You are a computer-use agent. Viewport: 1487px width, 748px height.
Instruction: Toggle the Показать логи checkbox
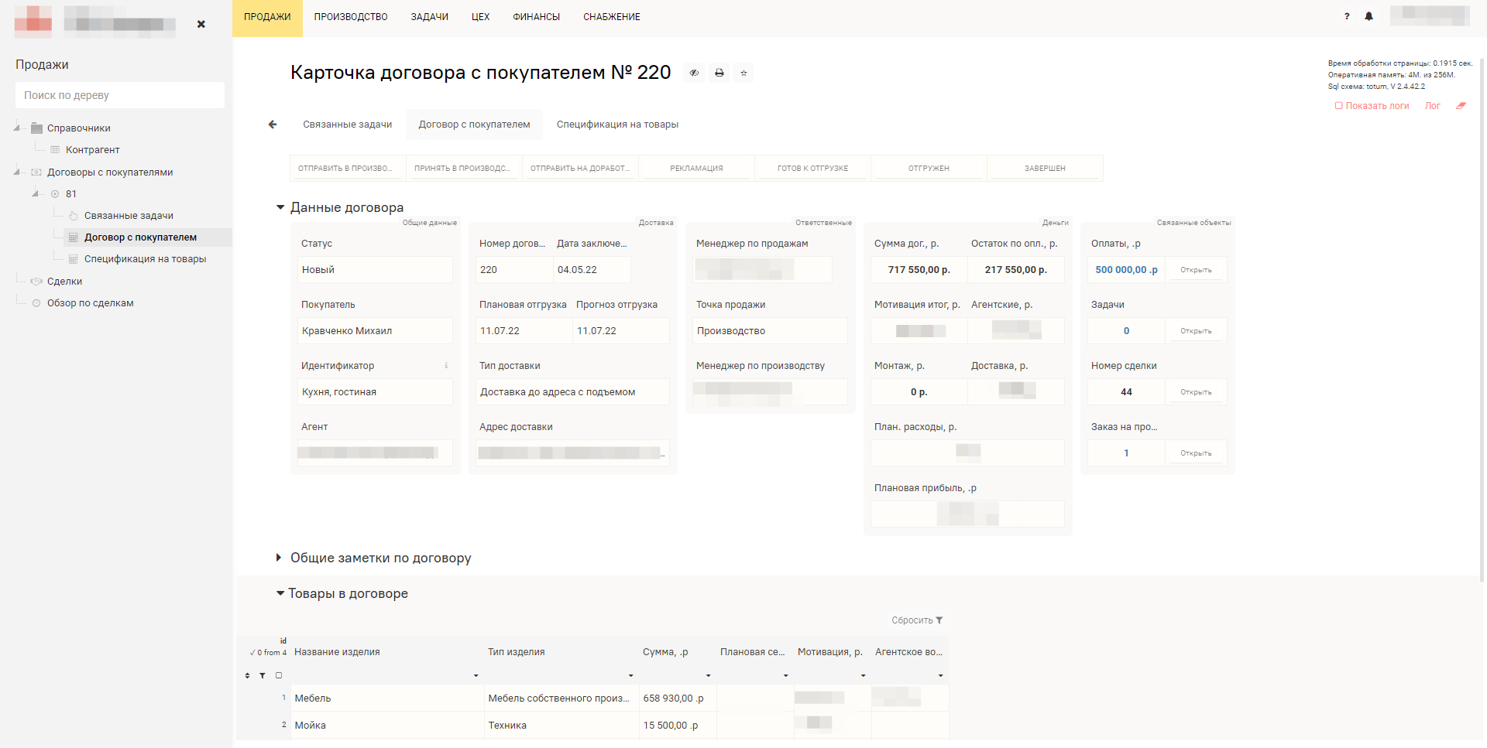[1338, 106]
